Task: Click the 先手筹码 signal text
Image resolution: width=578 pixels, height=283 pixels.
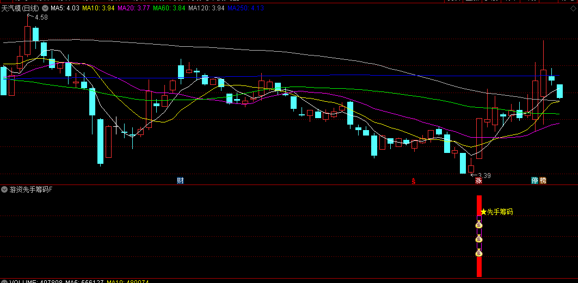Action: 500,212
